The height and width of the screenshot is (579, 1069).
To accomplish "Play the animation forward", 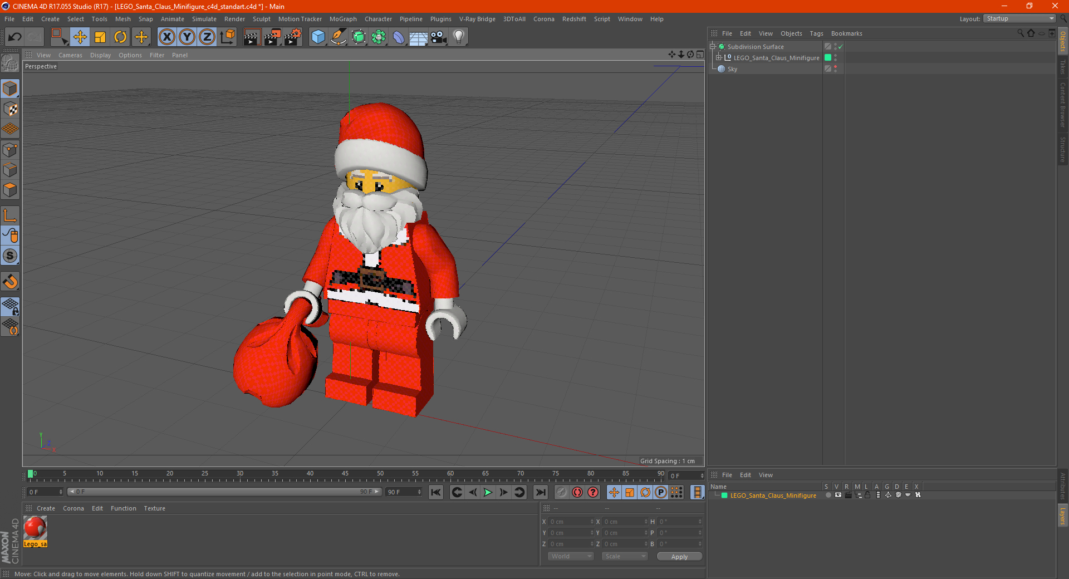I will tap(488, 492).
